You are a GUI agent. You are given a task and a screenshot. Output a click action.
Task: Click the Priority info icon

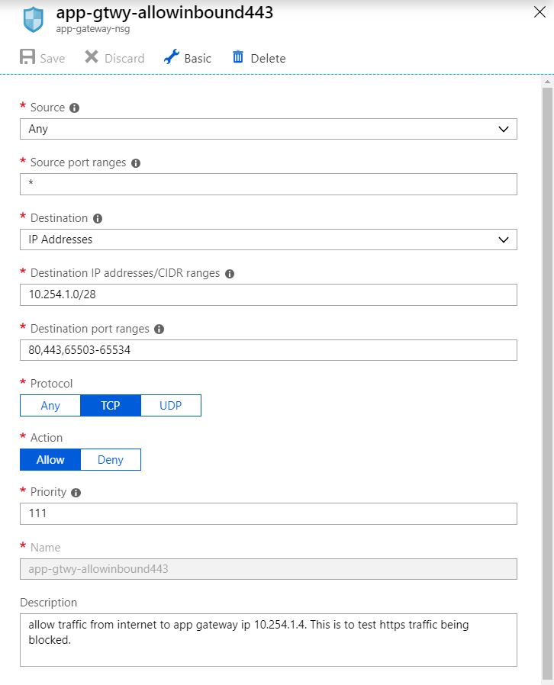pos(76,492)
